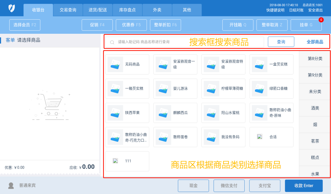Click the 安全退出 link
Viewport: 331px width, 194px height.
tap(315, 10)
